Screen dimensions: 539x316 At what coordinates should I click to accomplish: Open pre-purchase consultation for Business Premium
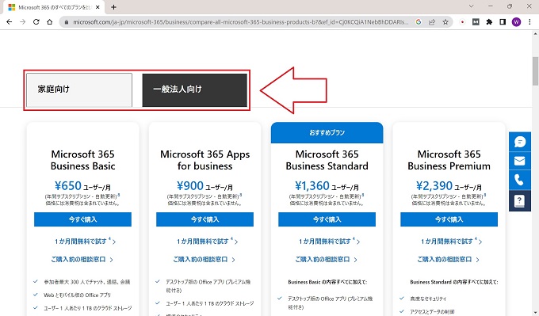[x=448, y=259]
